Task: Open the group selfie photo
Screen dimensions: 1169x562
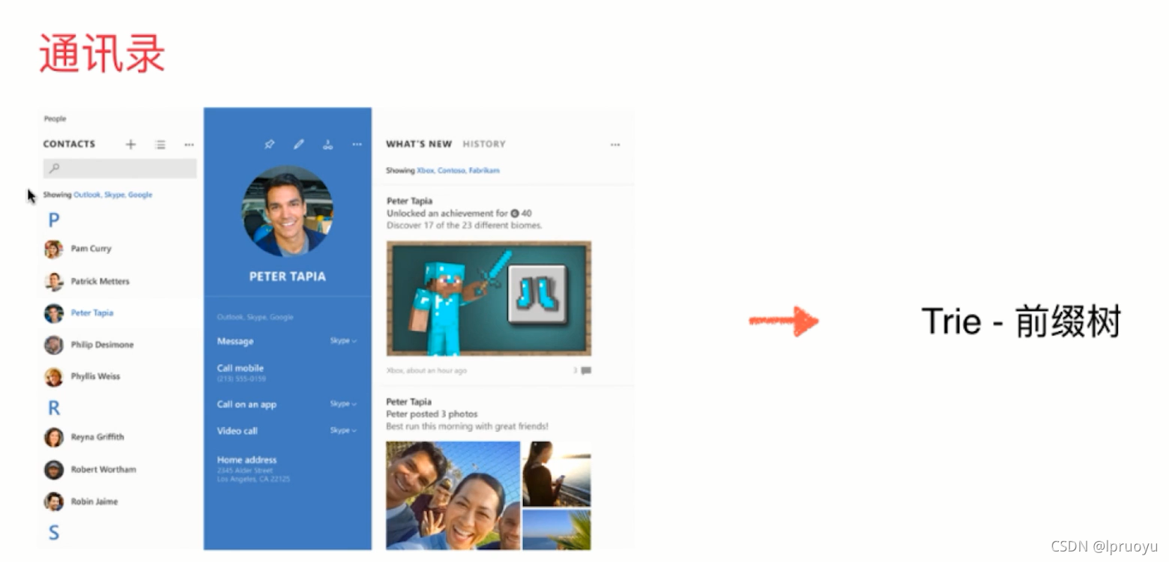Action: [x=453, y=495]
